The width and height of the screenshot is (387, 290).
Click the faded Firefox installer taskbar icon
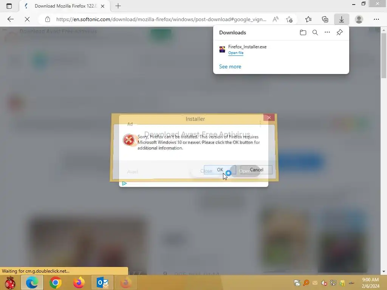(126, 282)
